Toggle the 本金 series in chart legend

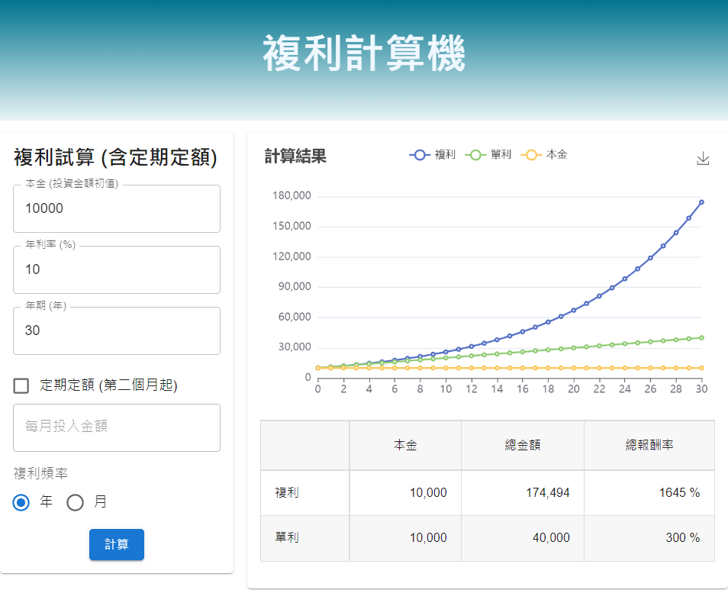click(x=544, y=155)
